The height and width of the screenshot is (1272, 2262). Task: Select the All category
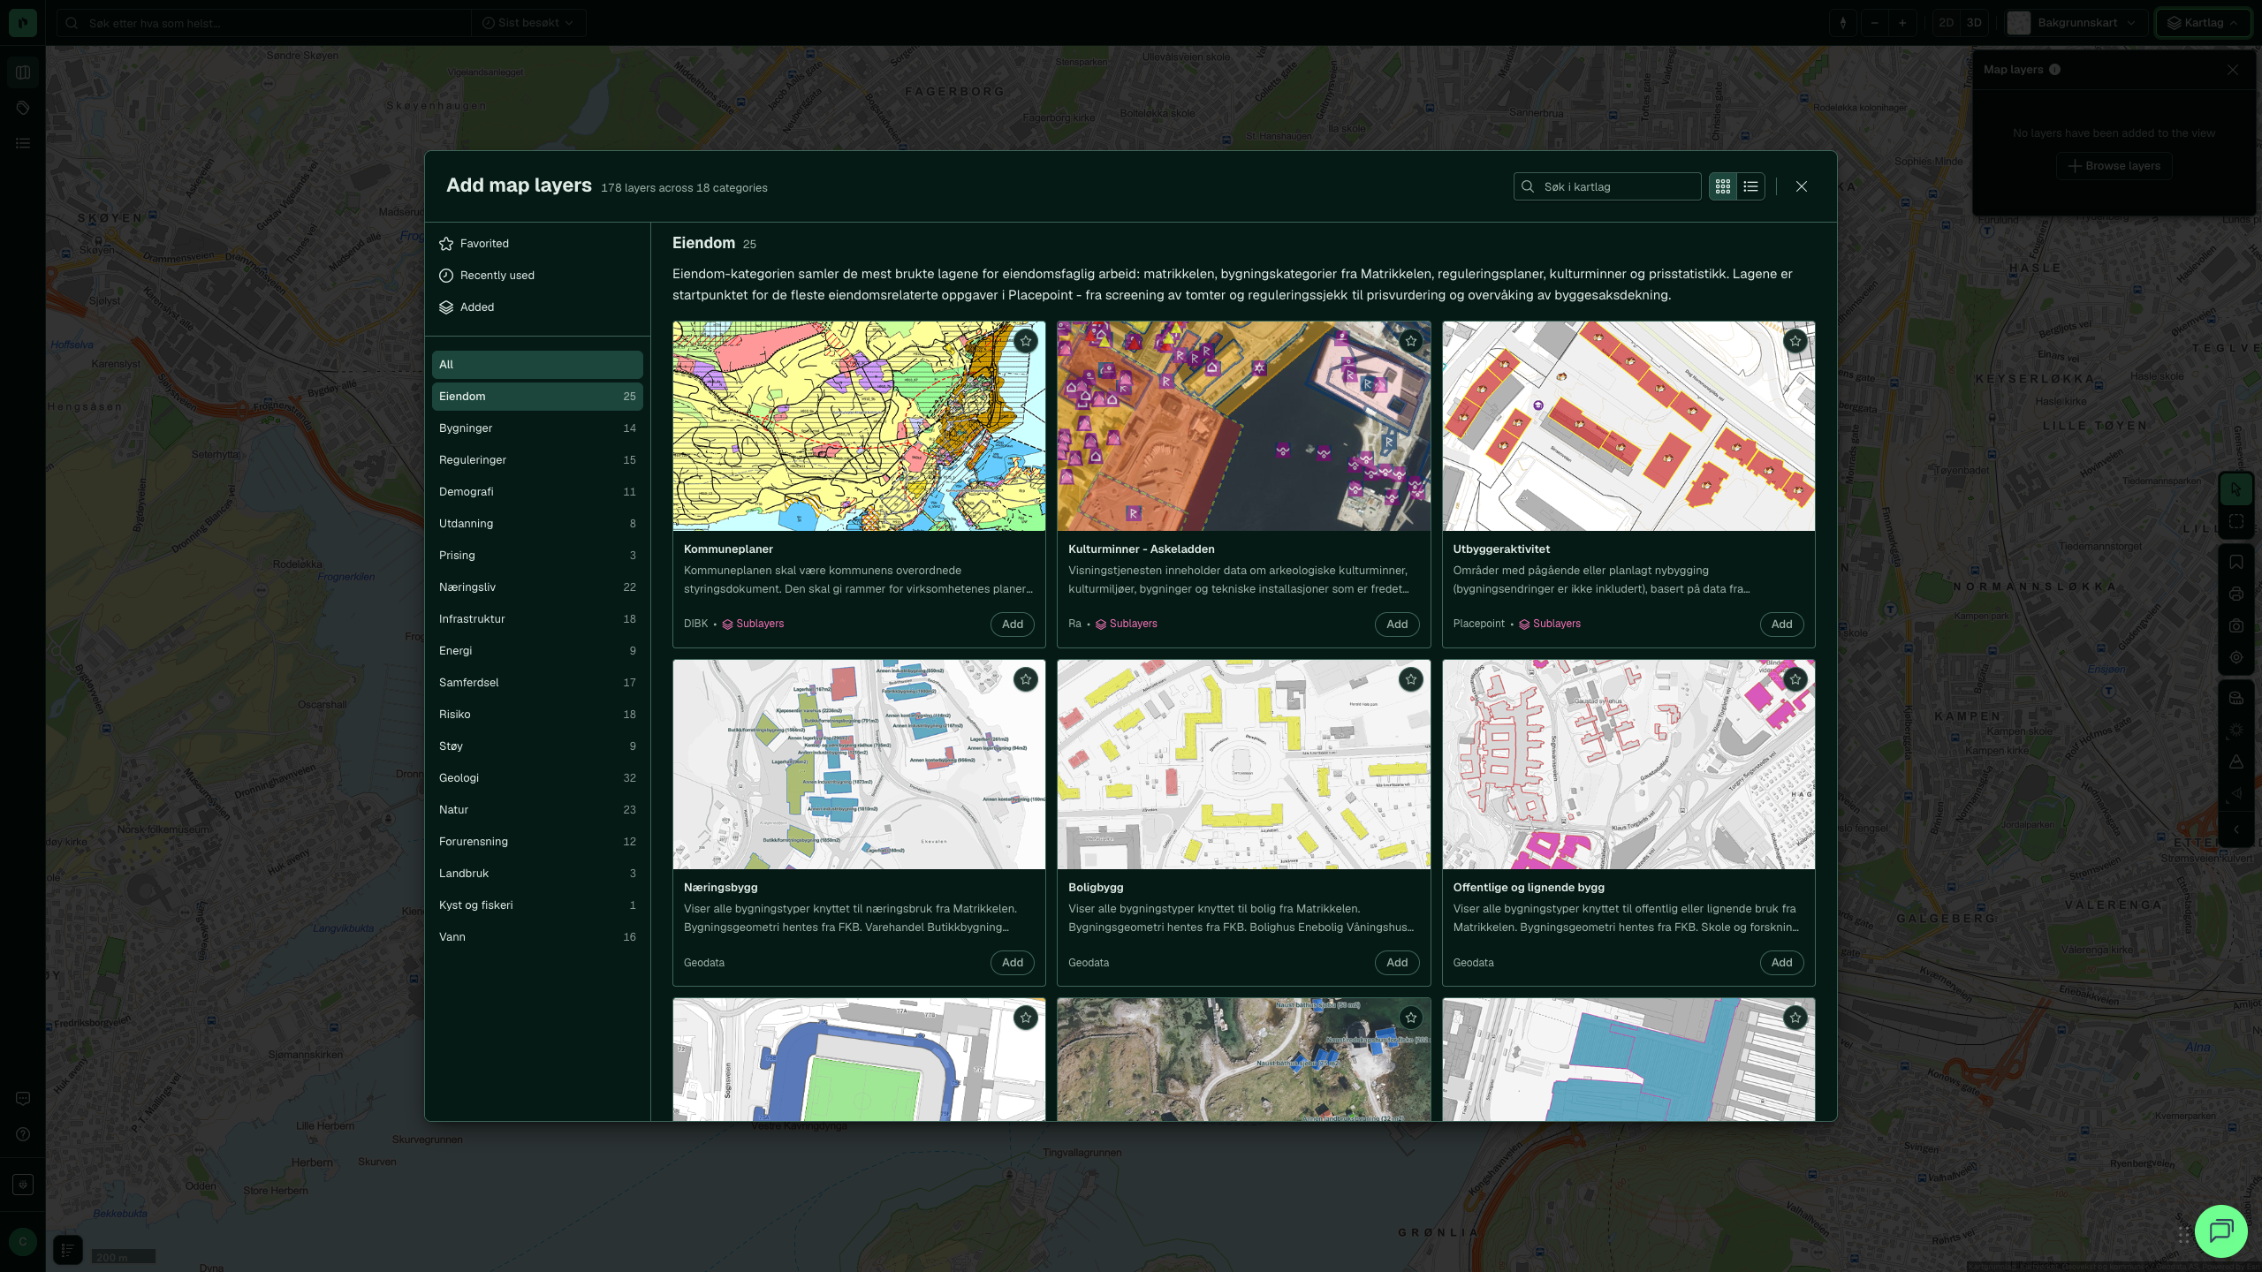(537, 365)
